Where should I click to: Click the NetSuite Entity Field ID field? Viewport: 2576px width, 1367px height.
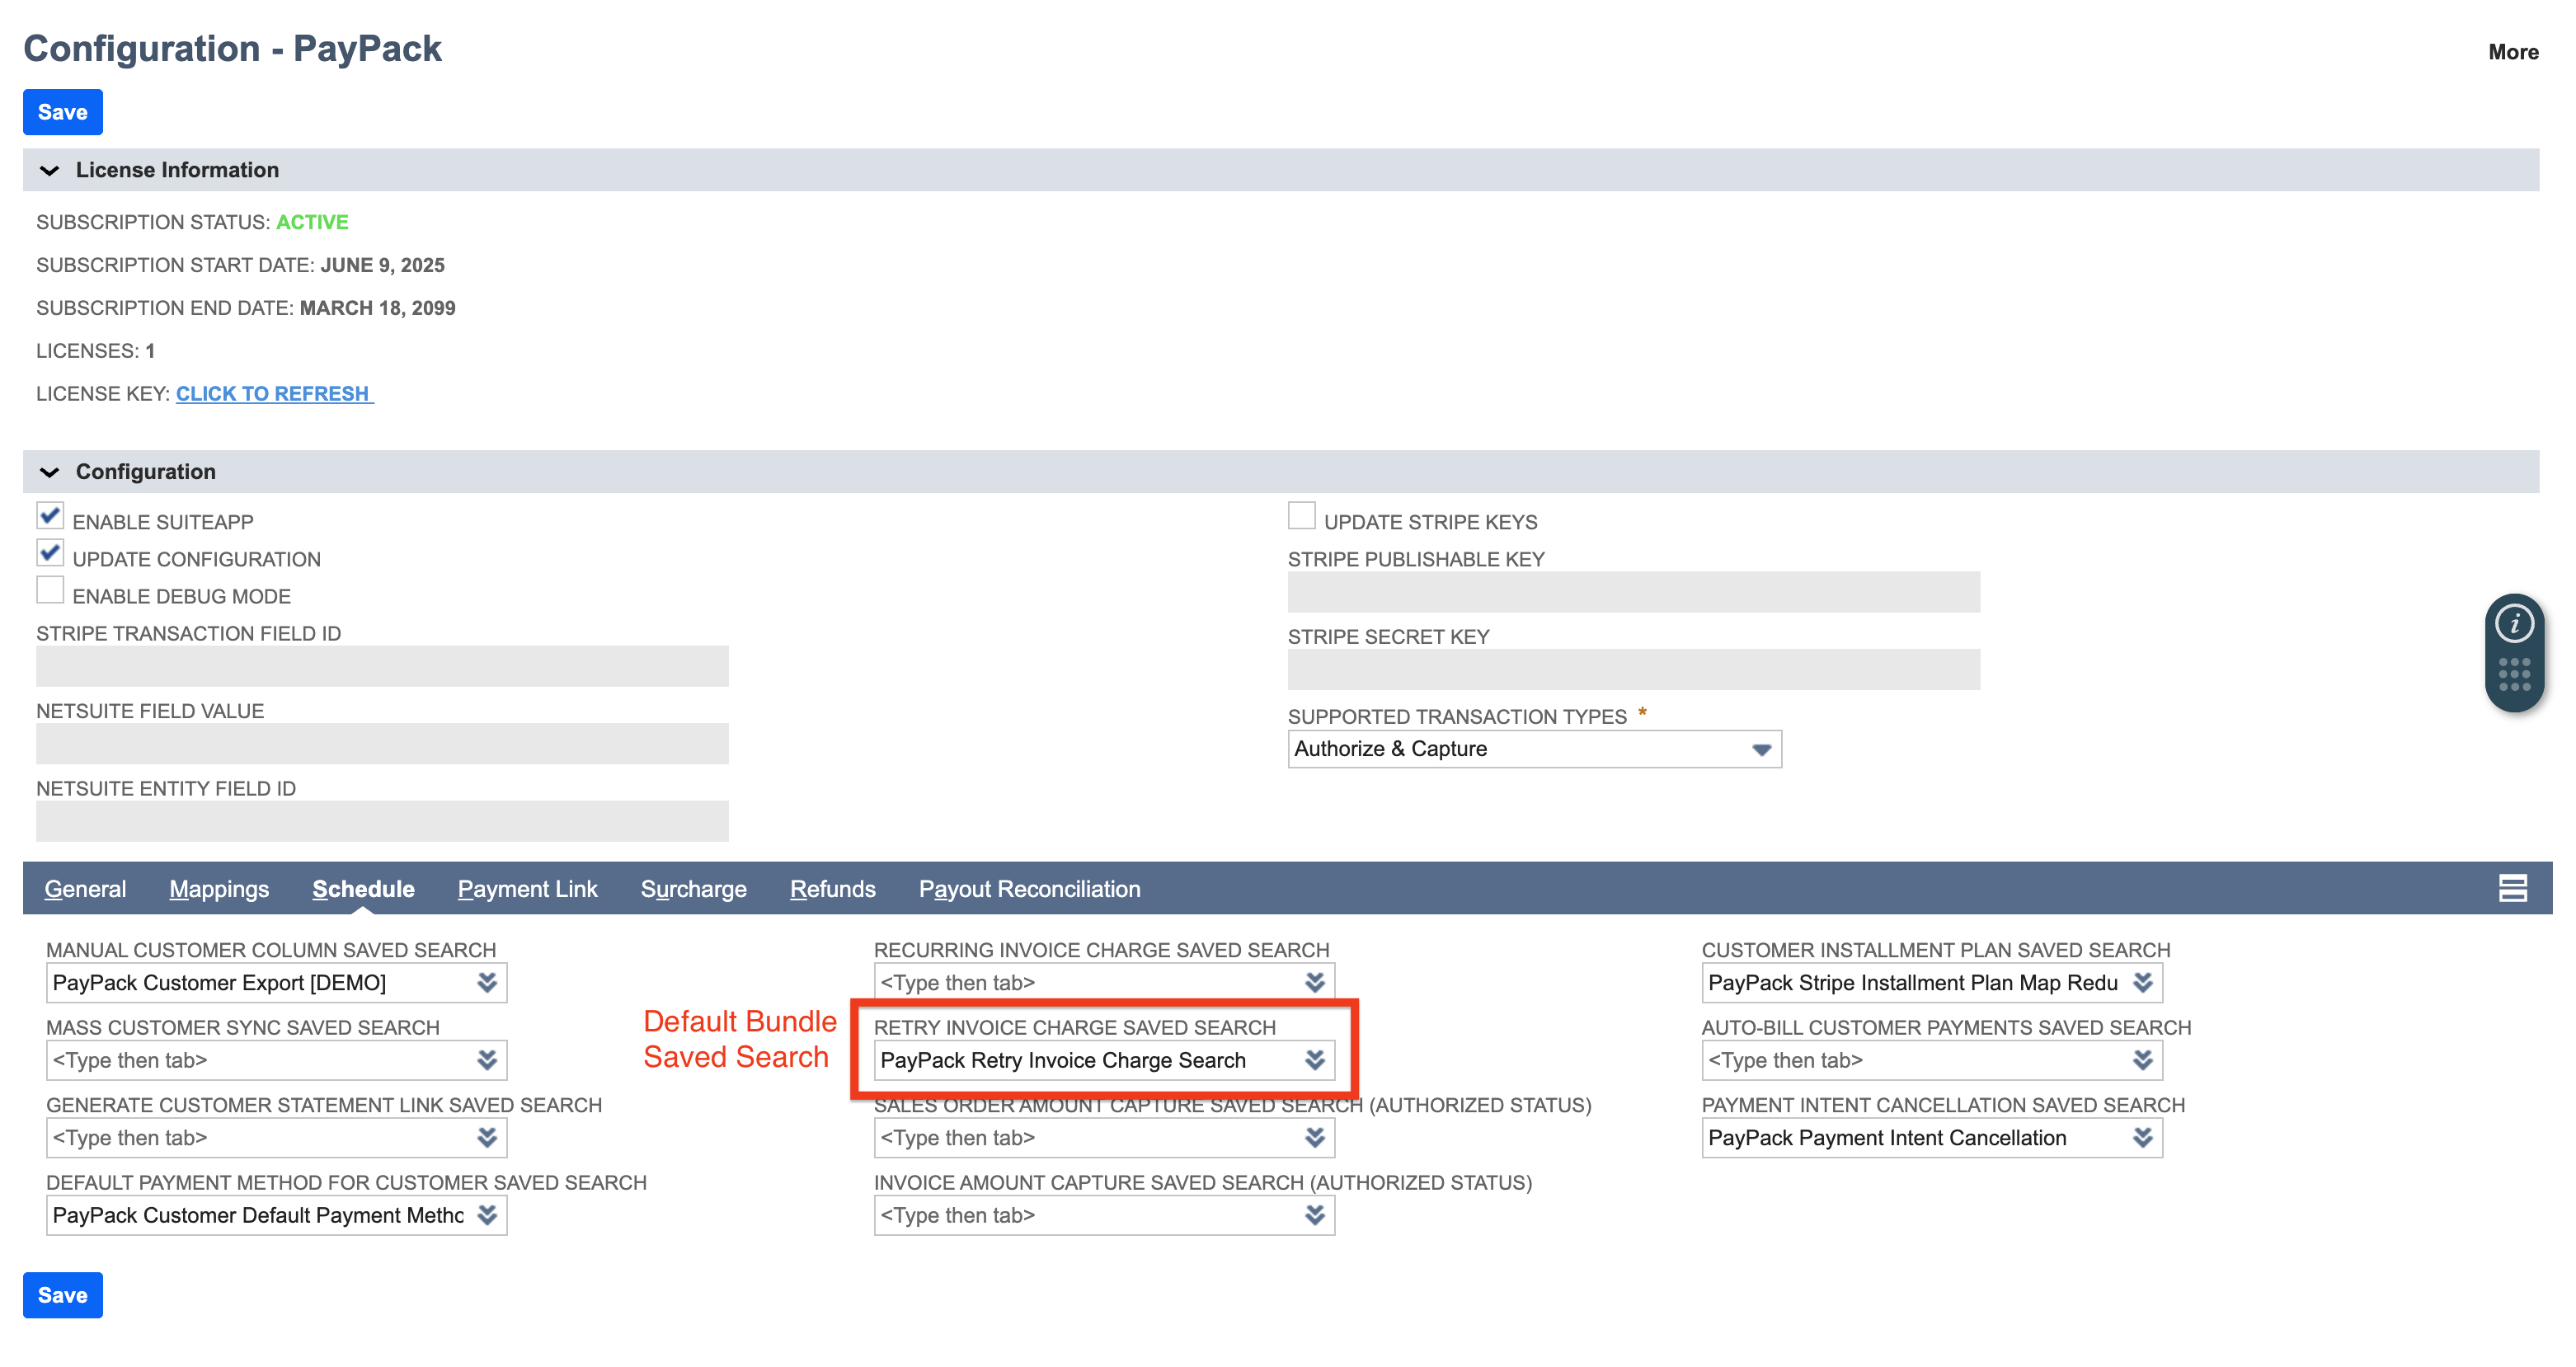coord(382,821)
